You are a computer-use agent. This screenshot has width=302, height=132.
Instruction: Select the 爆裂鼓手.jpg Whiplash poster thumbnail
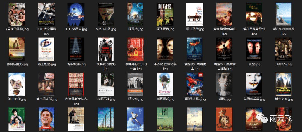(76, 49)
